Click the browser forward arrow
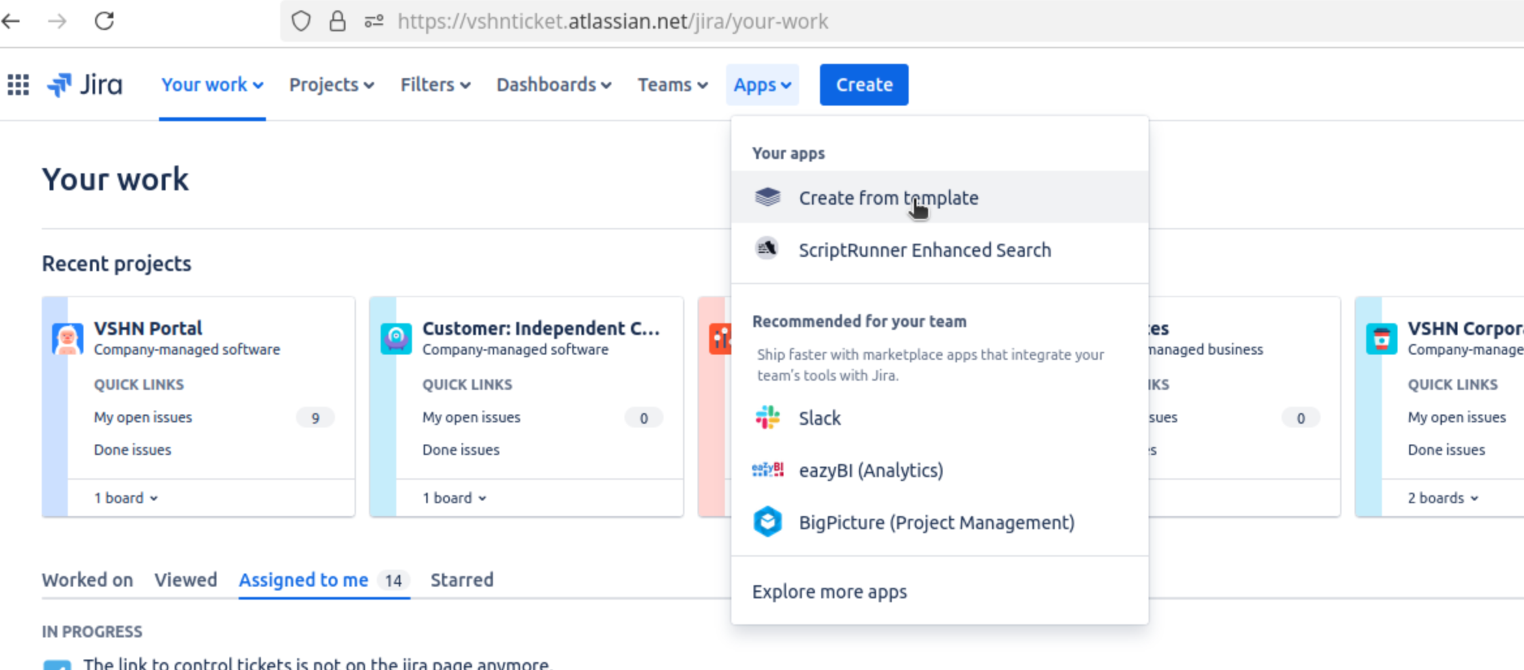 (x=57, y=21)
